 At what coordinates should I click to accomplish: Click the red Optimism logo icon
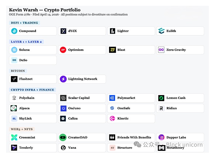click(x=63, y=50)
